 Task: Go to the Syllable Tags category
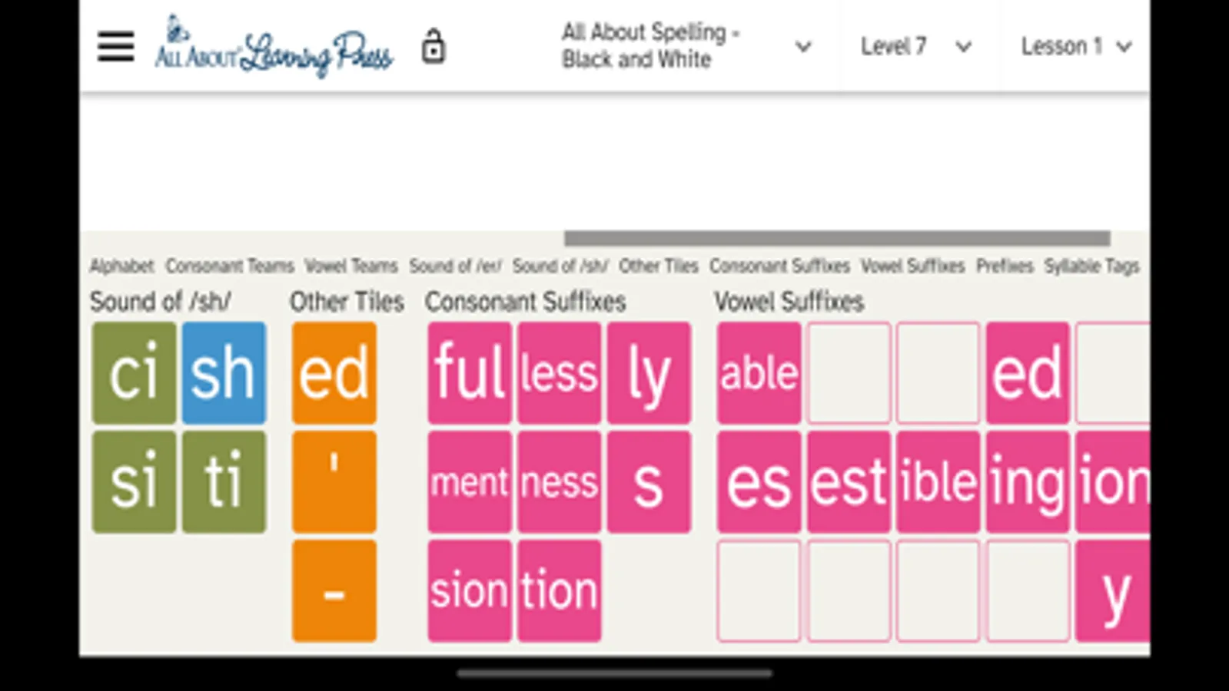point(1091,266)
